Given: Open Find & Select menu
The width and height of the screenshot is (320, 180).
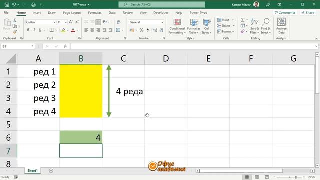Looking at the screenshot, I should pyautogui.click(x=266, y=26).
